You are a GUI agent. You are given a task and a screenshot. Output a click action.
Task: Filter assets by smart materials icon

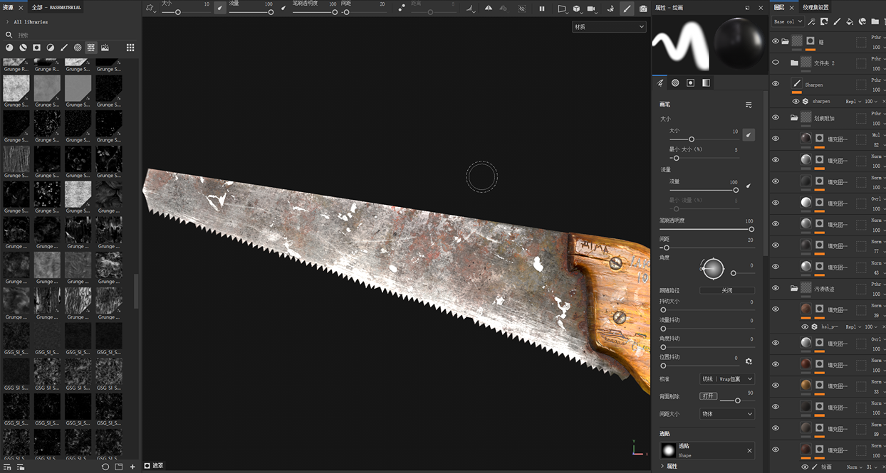click(x=23, y=48)
